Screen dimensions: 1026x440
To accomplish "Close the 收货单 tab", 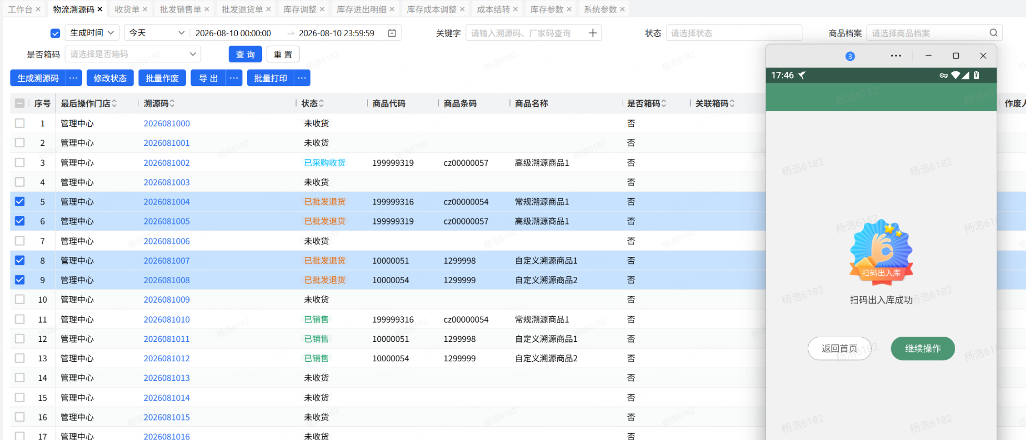I will [145, 9].
